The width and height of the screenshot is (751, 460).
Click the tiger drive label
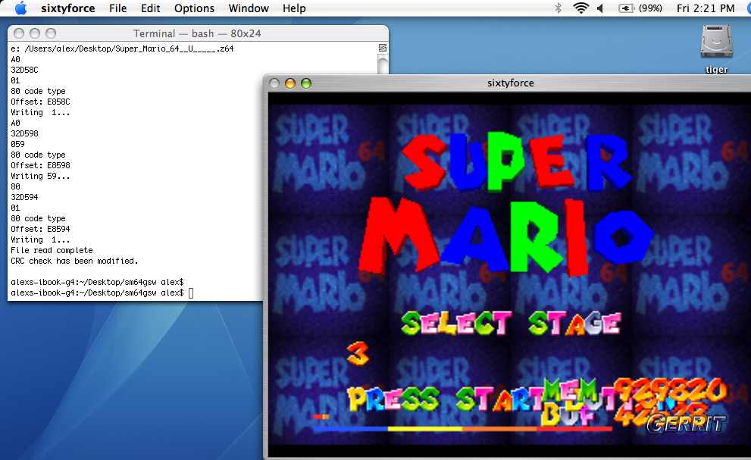tap(716, 70)
